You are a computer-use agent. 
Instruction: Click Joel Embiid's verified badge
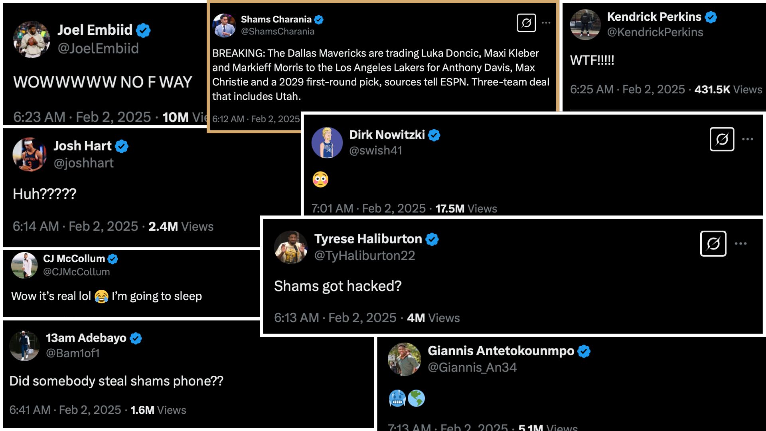point(143,30)
